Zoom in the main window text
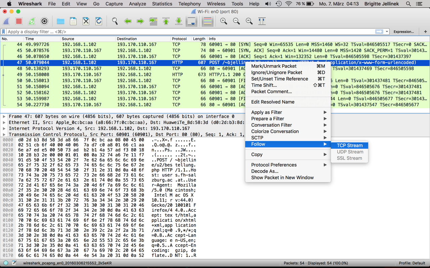Viewport: 430px width, 268px height. (x=224, y=21)
